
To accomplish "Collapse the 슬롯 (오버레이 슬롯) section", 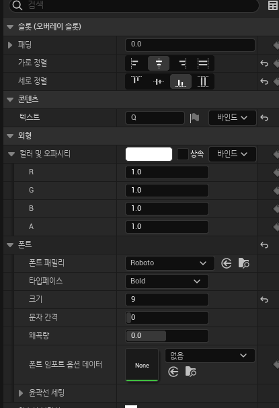I will (x=10, y=26).
